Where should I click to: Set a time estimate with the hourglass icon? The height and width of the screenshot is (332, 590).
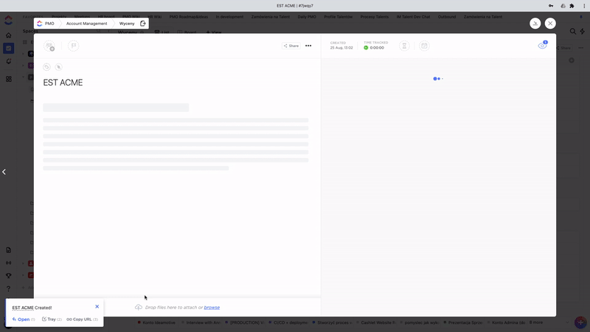tap(404, 46)
